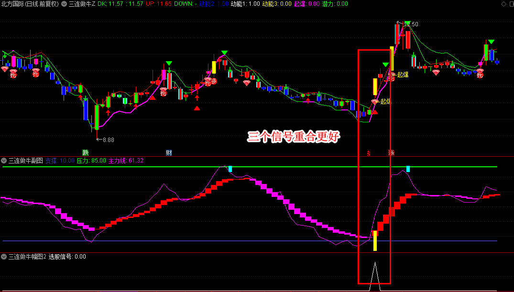The height and width of the screenshot is (292, 514).
Task: Click the 选股信号: 0.00 value
Action: (x=67, y=257)
